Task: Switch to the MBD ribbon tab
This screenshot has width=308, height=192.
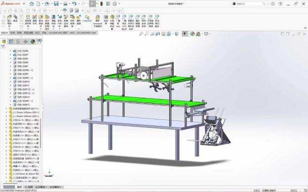Action: click(72, 33)
